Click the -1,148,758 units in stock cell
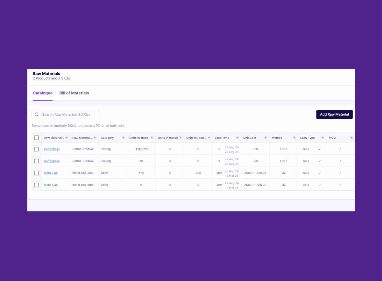The width and height of the screenshot is (382, 281). point(141,149)
